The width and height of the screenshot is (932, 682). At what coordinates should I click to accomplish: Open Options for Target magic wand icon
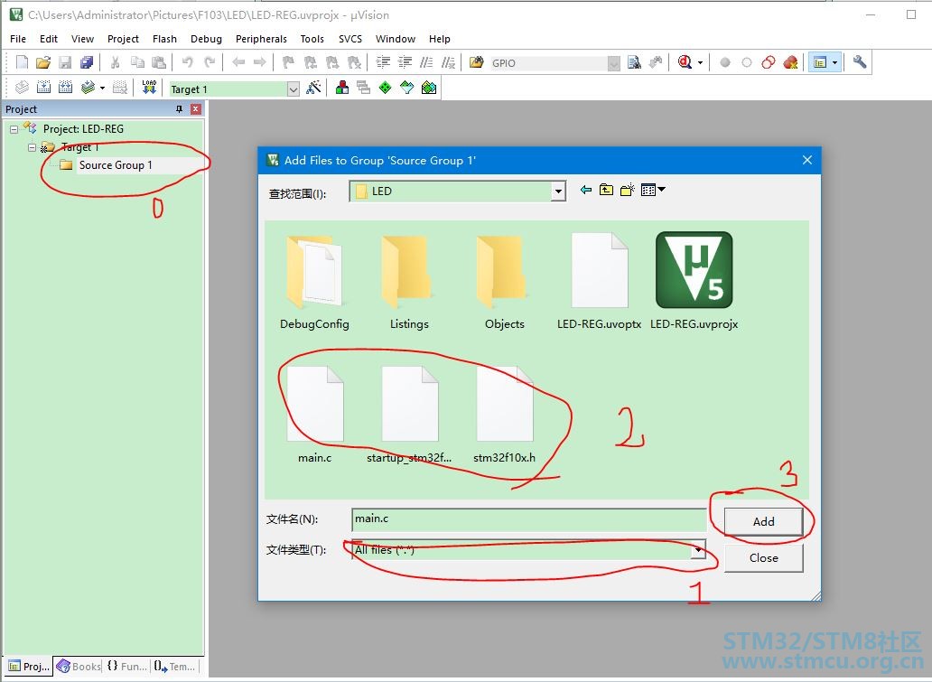point(314,88)
